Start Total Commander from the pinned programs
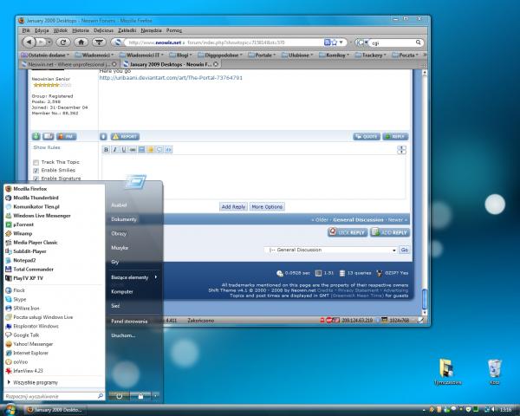The width and height of the screenshot is (520, 416). (x=33, y=270)
